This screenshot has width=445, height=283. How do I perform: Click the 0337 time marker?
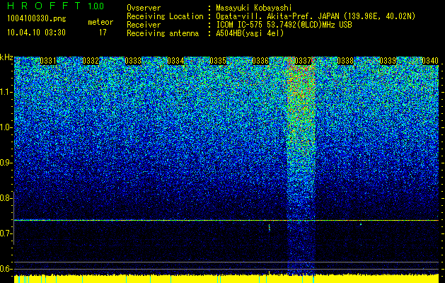pyautogui.click(x=303, y=61)
